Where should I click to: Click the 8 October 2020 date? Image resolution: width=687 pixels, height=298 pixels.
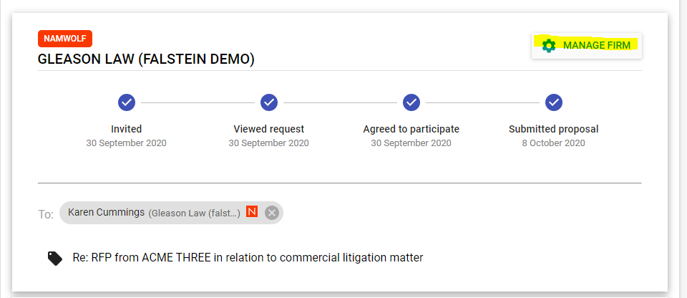pos(553,143)
